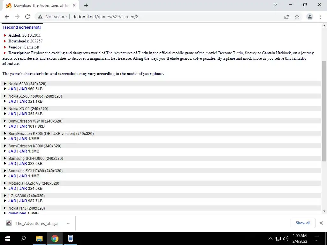The height and width of the screenshot is (245, 327).
Task: Open a new browser tab
Action: (86, 5)
